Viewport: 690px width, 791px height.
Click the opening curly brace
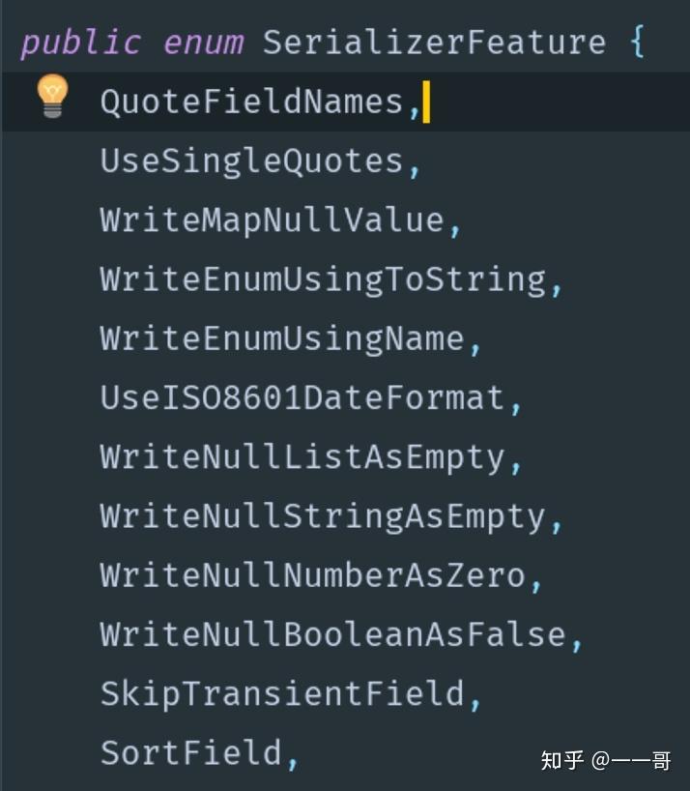pos(636,43)
